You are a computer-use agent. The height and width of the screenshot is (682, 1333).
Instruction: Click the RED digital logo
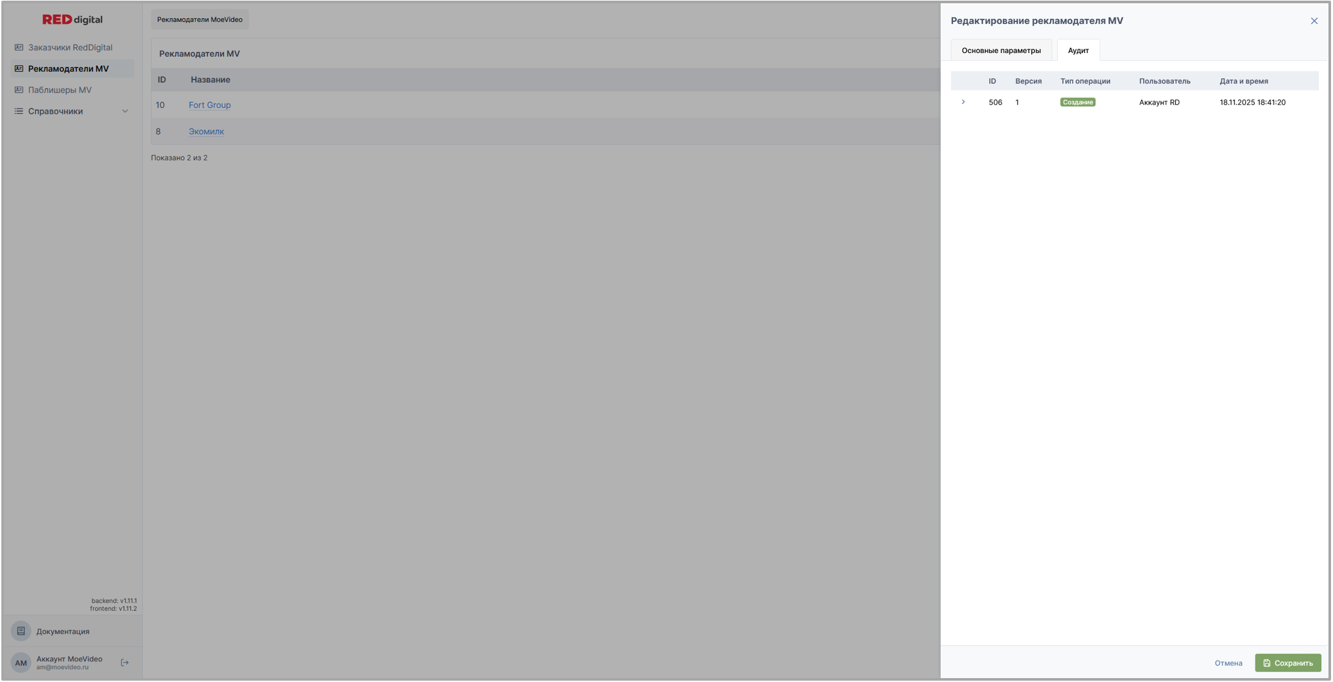[x=72, y=19]
